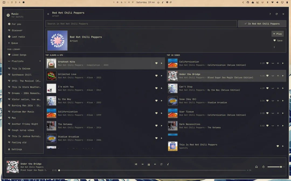This screenshot has width=291, height=181.
Task: Click the Play artist button
Action: tap(278, 34)
